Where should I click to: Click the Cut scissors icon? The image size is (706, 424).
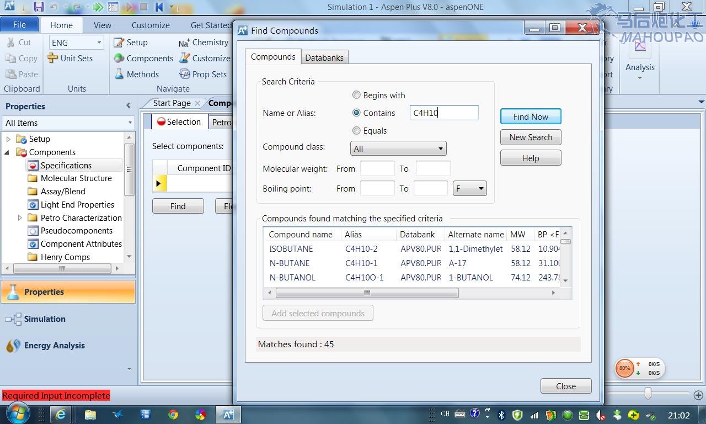click(10, 42)
